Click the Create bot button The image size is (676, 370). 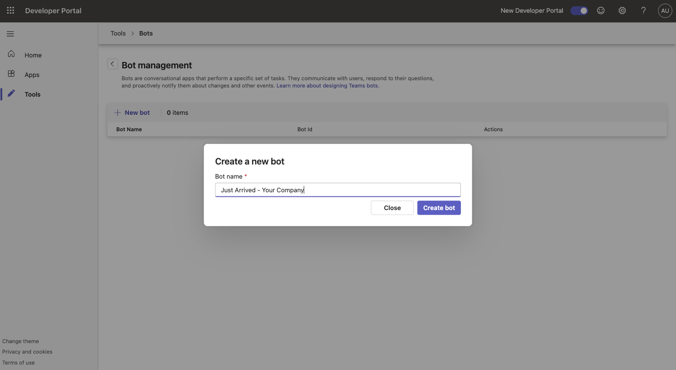(439, 208)
